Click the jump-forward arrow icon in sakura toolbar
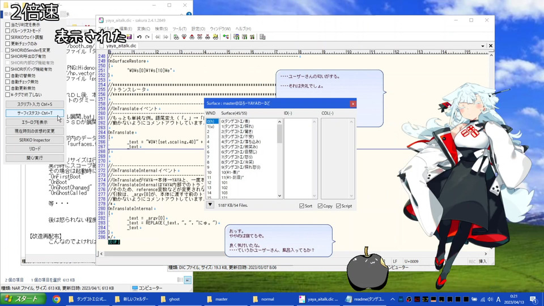 click(166, 37)
